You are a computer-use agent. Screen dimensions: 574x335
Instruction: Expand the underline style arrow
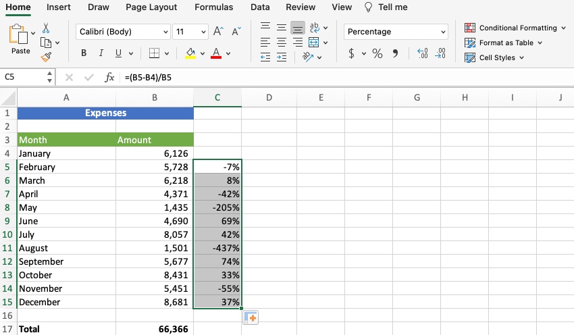[x=131, y=54]
